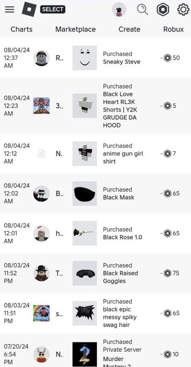Click the SELECT badge next to logo
The height and width of the screenshot is (367, 191).
click(x=53, y=9)
